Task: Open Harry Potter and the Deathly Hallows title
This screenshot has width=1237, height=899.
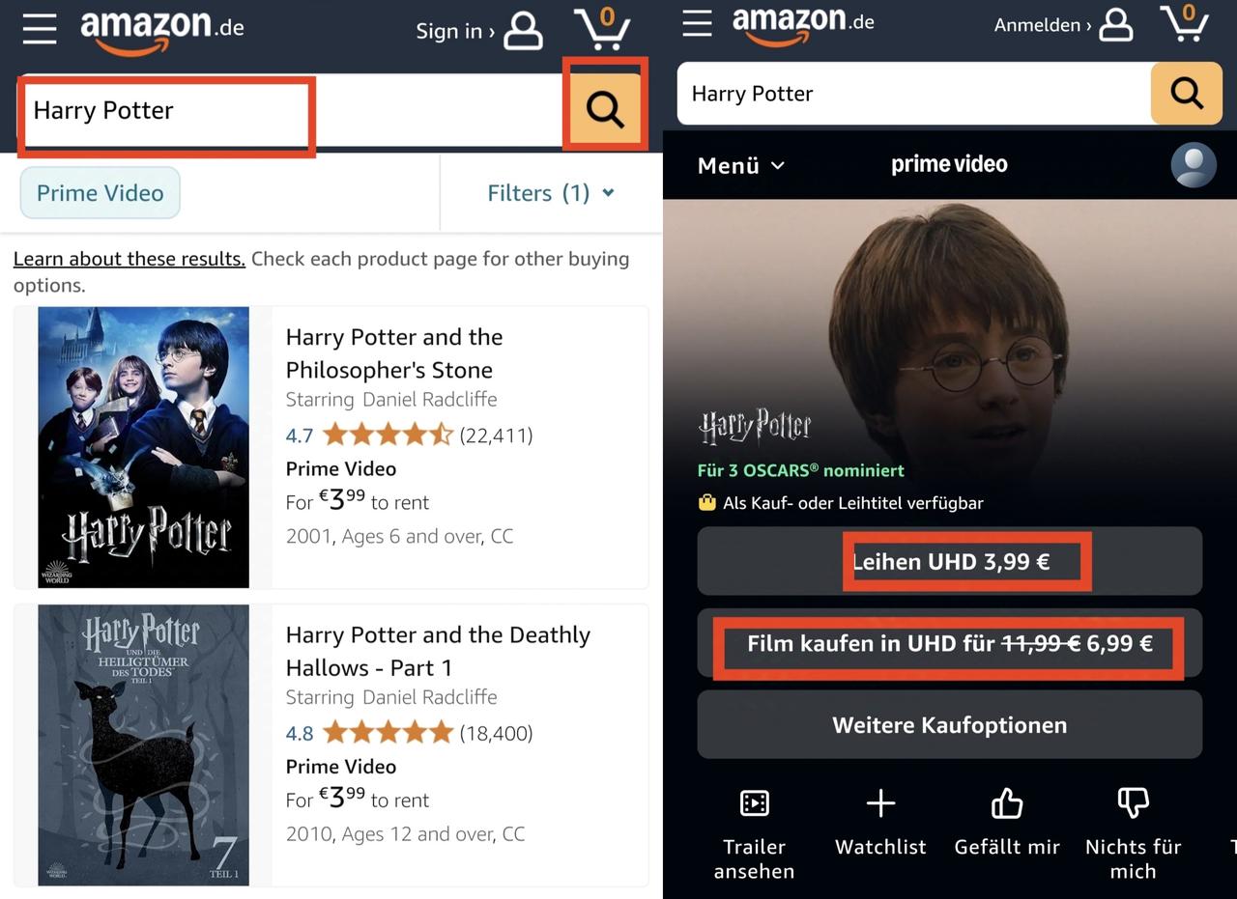Action: 438,651
